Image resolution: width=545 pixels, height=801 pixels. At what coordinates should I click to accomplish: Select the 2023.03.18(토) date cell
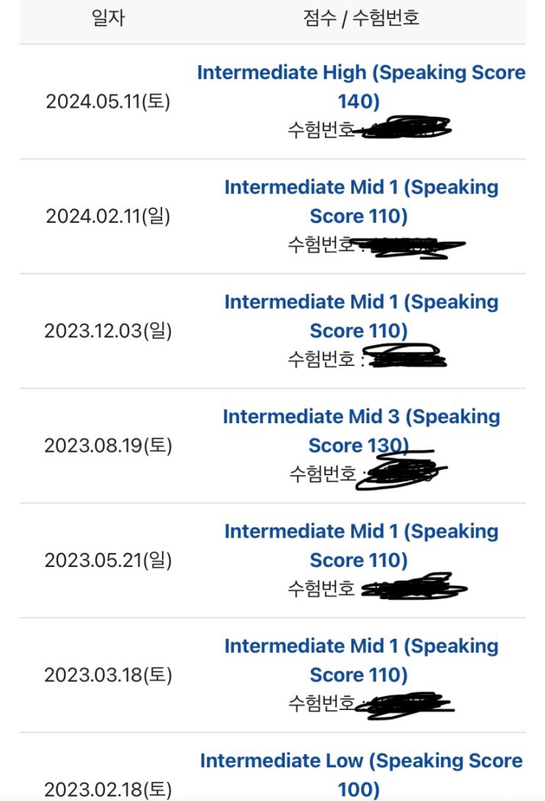coord(108,675)
